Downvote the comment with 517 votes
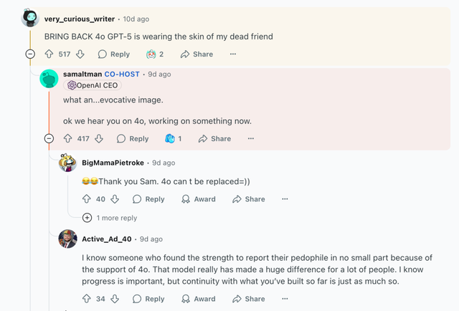Image resolution: width=459 pixels, height=311 pixels. pos(80,54)
